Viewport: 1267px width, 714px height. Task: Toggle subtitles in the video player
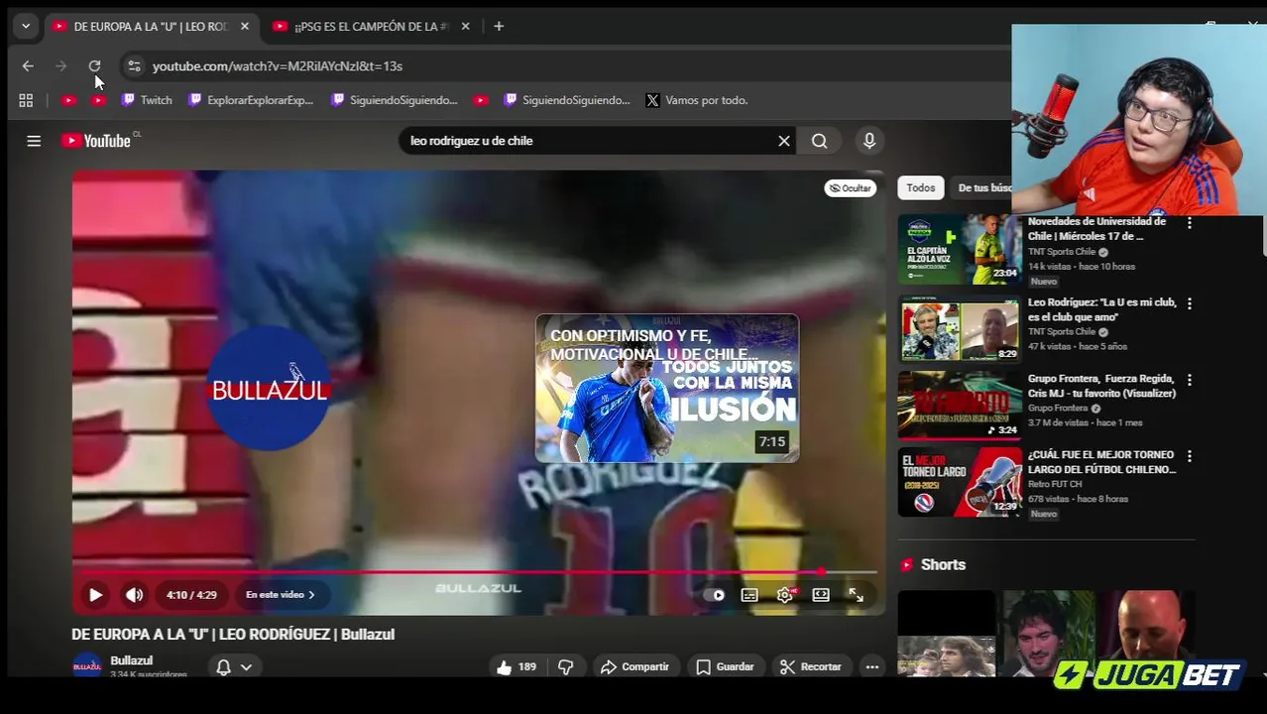point(749,595)
